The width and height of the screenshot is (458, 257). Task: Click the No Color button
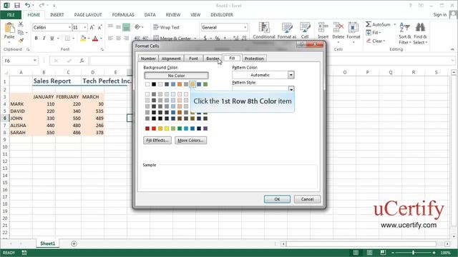coord(176,76)
